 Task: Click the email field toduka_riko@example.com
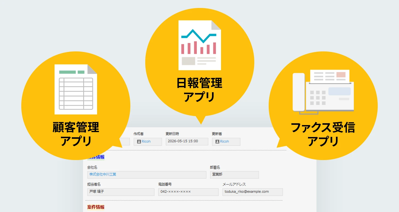pos(252,192)
